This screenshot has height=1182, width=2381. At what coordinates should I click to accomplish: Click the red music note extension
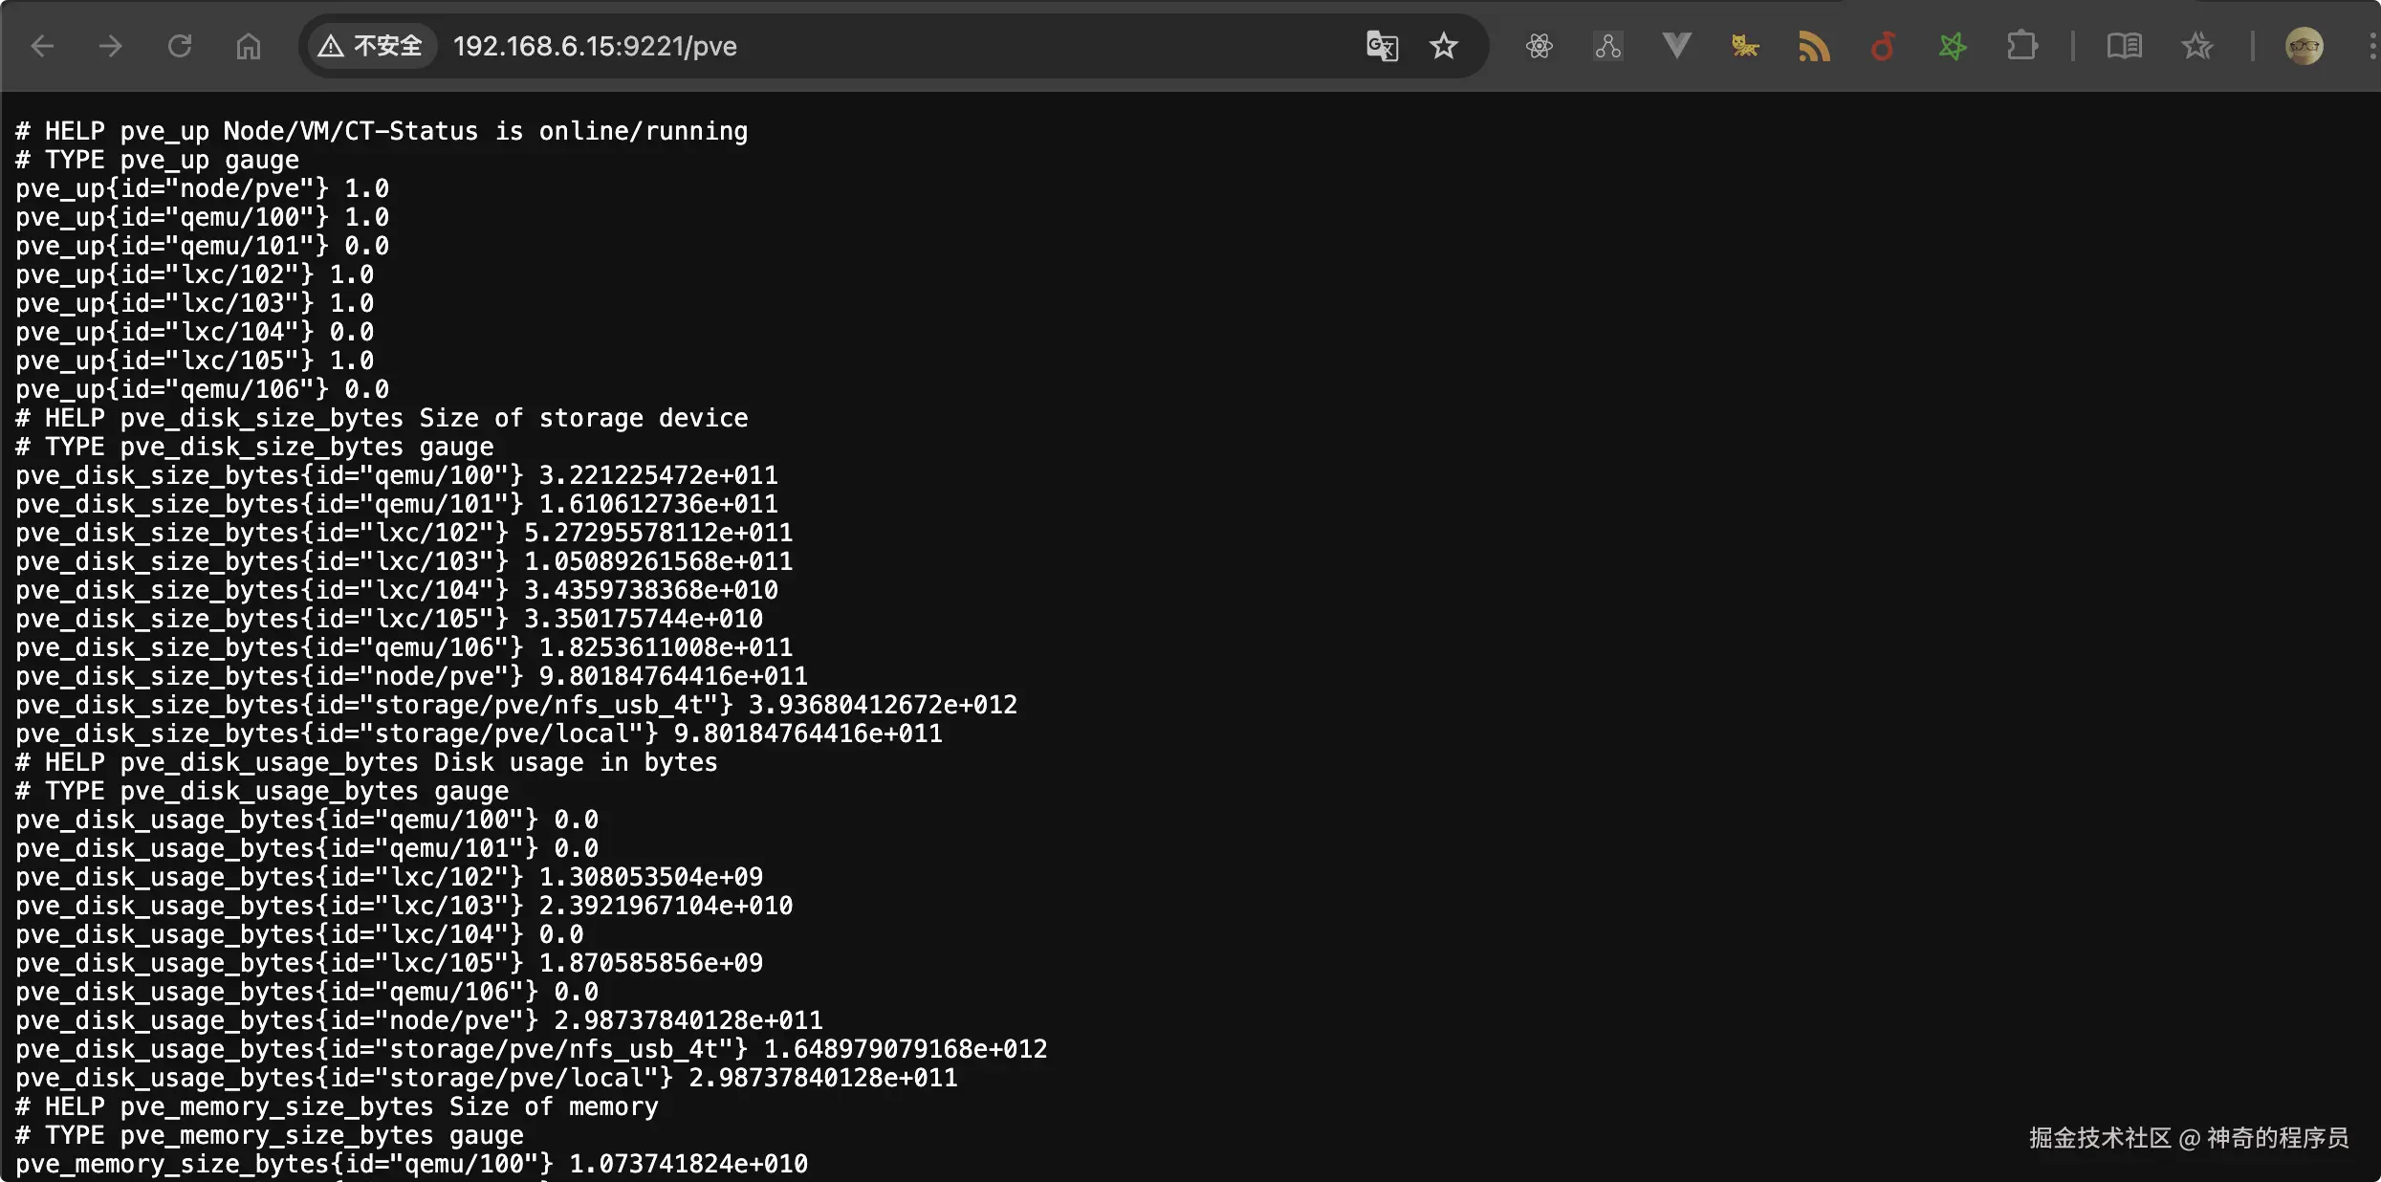tap(1883, 46)
